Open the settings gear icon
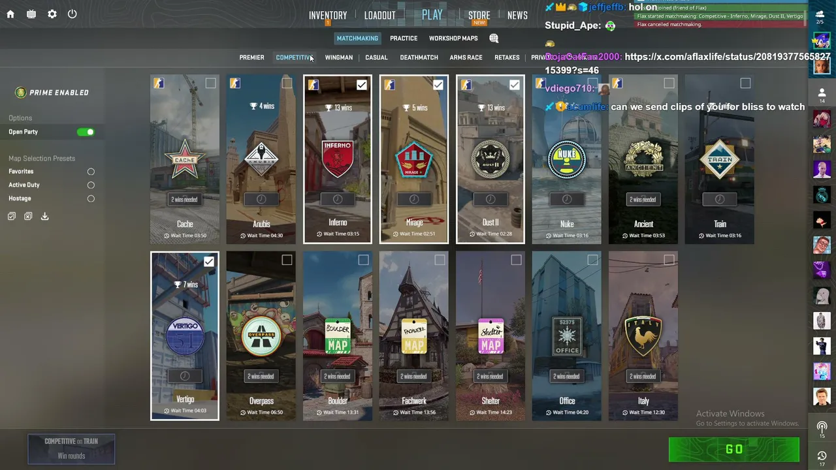836x470 pixels. [x=52, y=14]
